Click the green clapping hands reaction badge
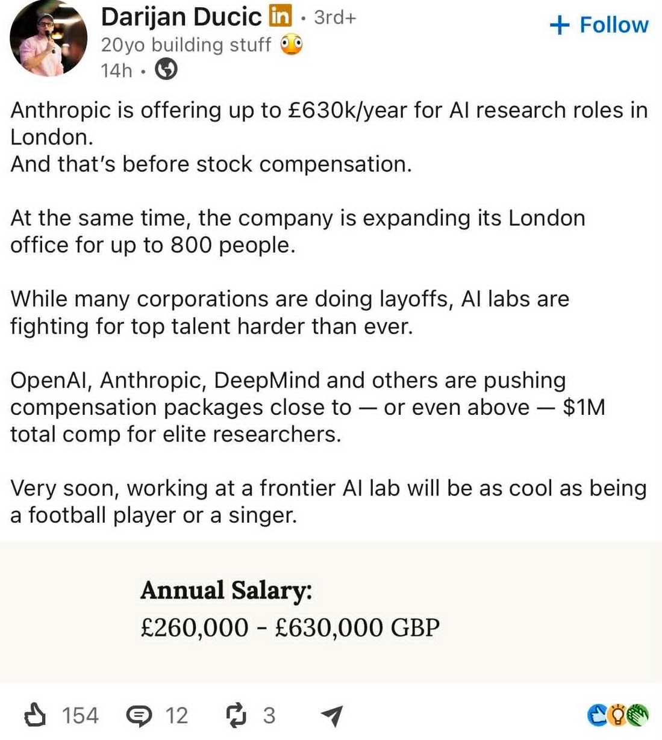Image resolution: width=662 pixels, height=740 pixels. 637,715
